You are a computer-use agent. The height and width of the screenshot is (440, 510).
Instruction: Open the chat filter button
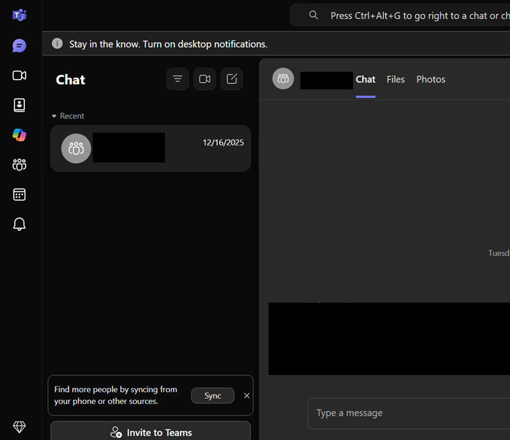pyautogui.click(x=178, y=79)
